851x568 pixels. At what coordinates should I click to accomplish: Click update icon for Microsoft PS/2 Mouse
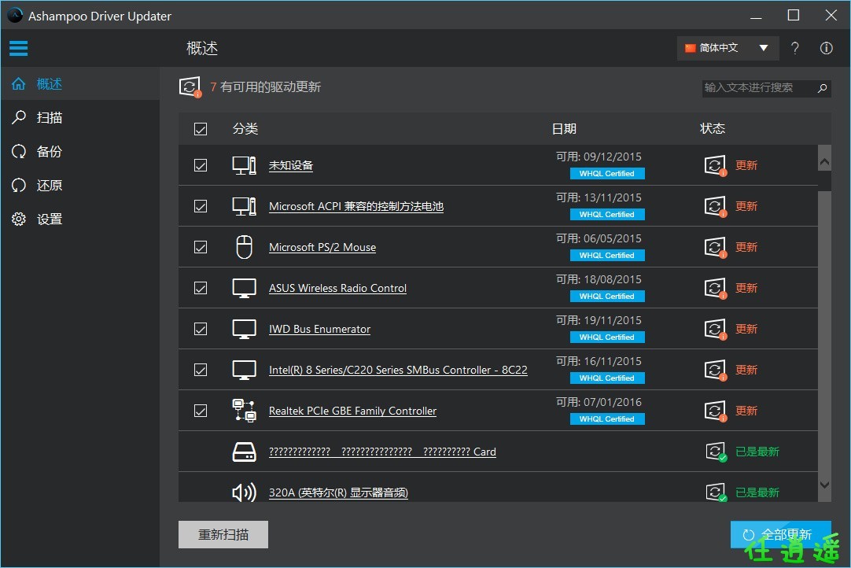pyautogui.click(x=715, y=247)
